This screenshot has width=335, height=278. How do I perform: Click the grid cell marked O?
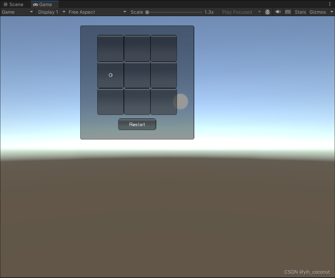(x=110, y=75)
